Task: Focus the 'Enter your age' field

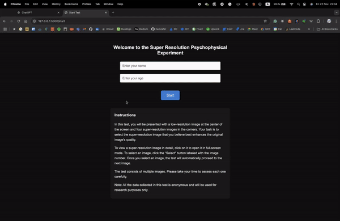Action: [x=170, y=78]
